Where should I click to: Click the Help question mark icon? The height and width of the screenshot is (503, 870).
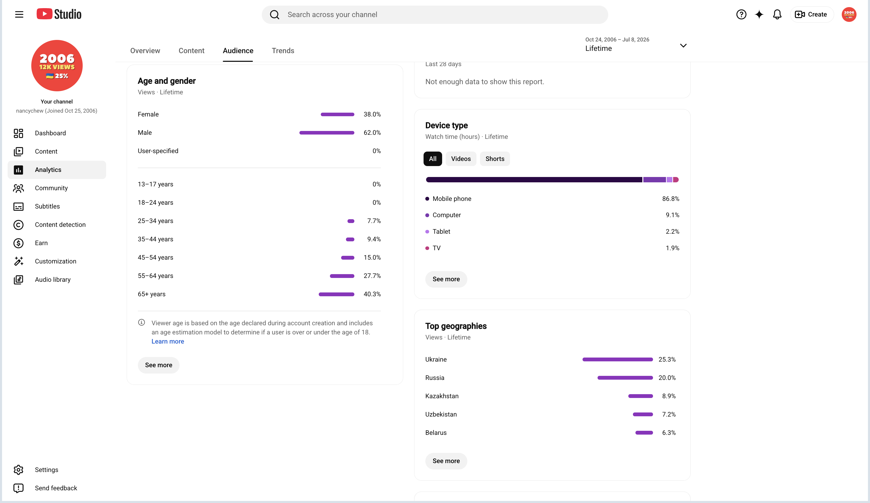pyautogui.click(x=741, y=14)
